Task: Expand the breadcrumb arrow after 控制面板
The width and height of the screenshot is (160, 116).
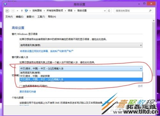Action: (x=44, y=11)
